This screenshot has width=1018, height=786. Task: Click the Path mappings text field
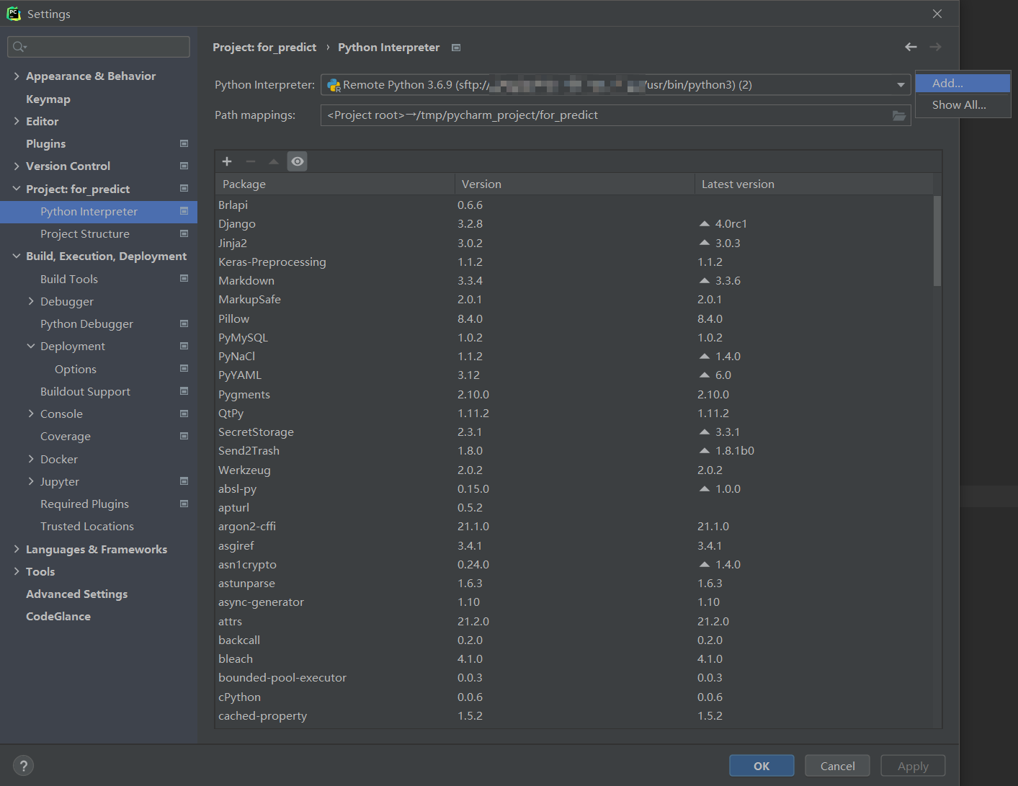click(x=615, y=115)
